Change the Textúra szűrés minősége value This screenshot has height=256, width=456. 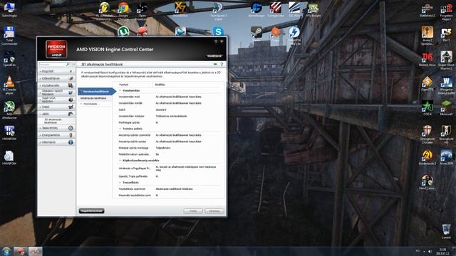tap(163, 148)
